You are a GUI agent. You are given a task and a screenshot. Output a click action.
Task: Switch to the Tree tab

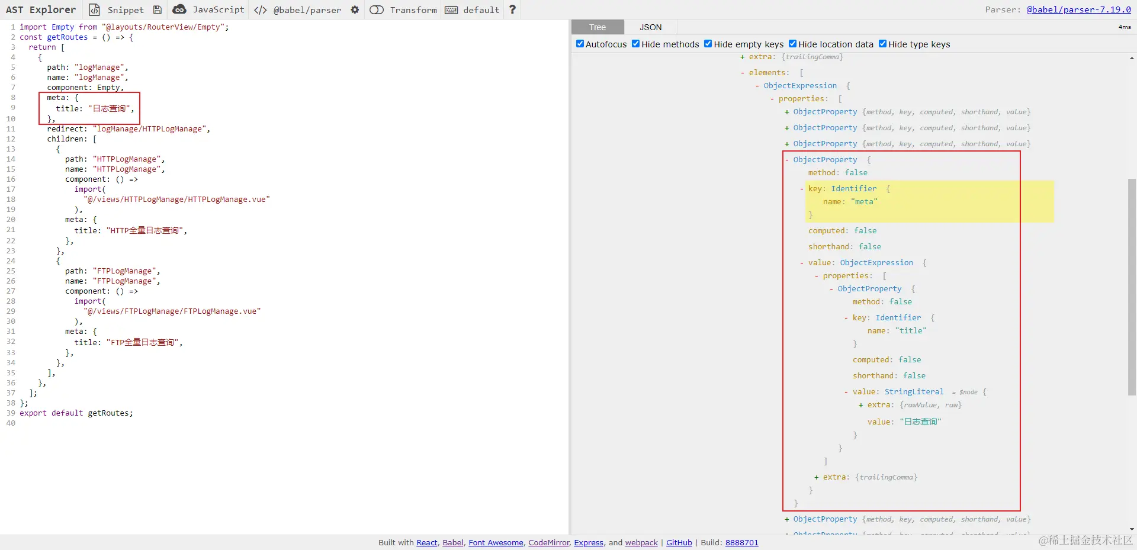(x=598, y=27)
